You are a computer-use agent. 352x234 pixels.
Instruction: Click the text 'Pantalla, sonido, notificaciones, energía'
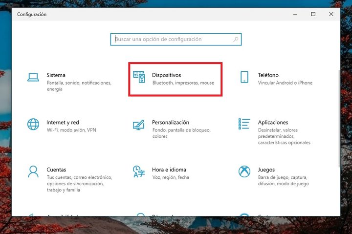tap(79, 86)
